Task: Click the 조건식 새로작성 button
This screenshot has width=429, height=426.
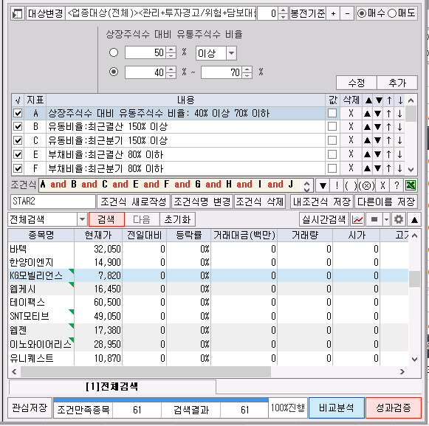Action: (134, 202)
